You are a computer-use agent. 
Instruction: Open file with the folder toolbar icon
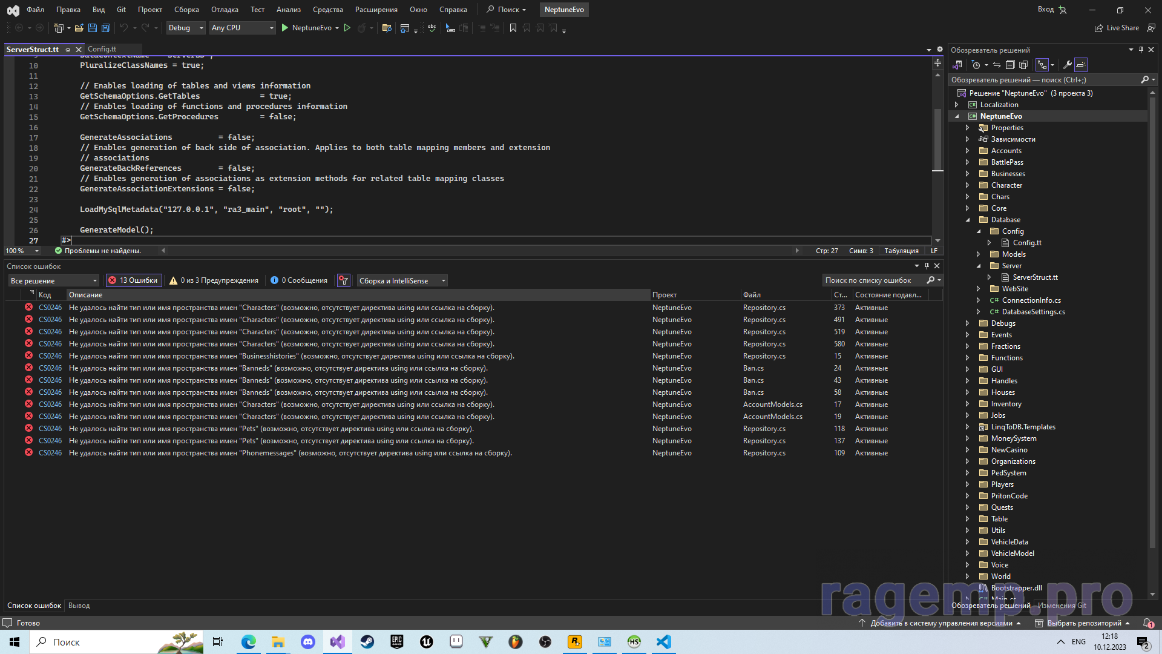pos(79,28)
